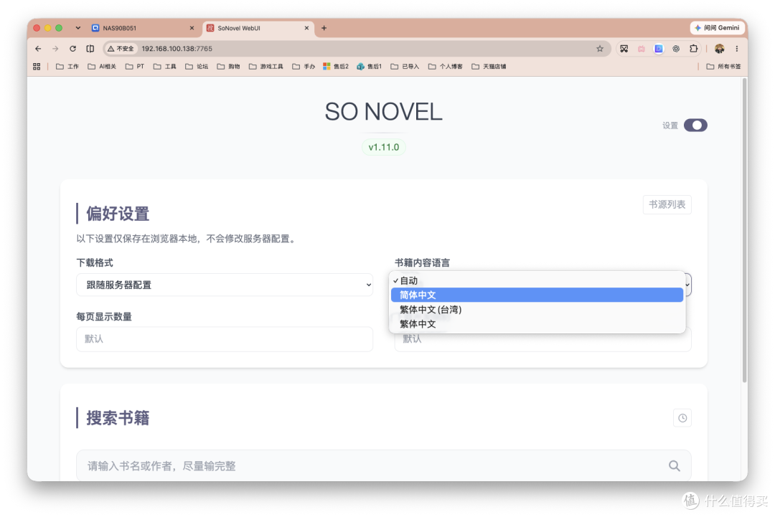
Task: Switch to the SoNovel WebUI tab
Action: [x=258, y=28]
